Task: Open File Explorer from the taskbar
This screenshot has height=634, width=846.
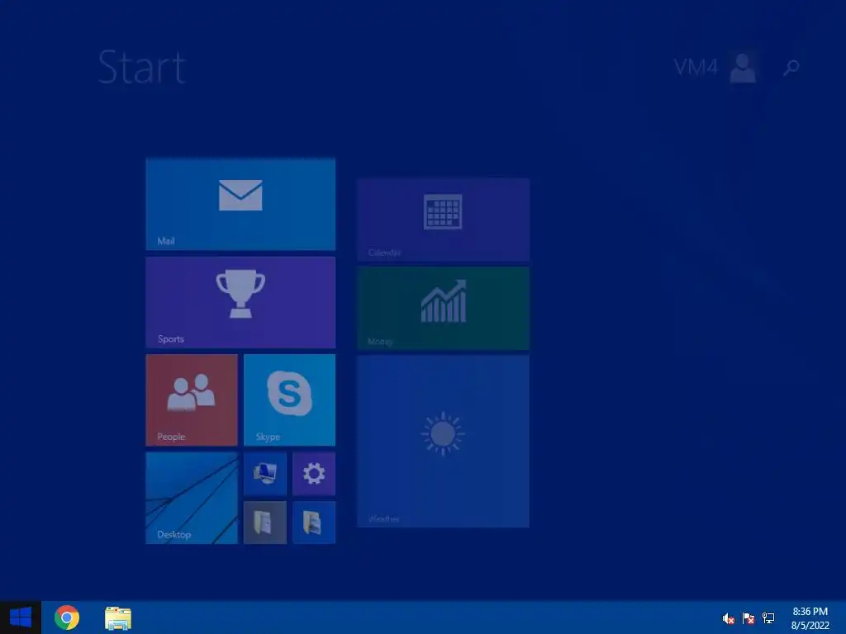Action: (118, 618)
